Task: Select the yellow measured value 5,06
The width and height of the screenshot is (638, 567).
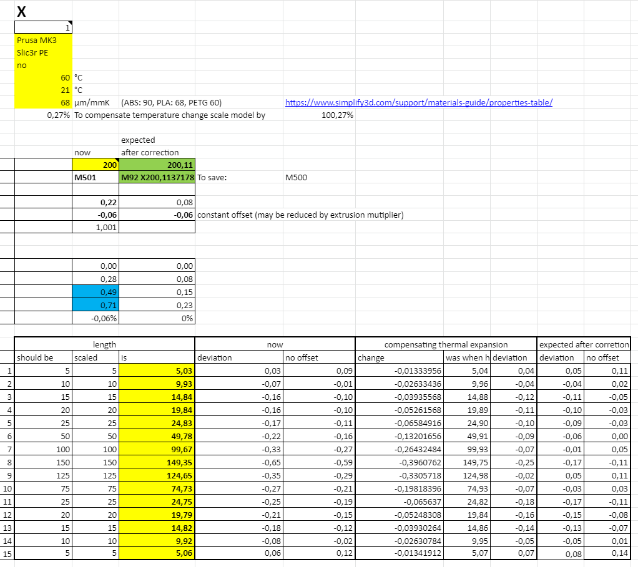Action: pyautogui.click(x=157, y=553)
